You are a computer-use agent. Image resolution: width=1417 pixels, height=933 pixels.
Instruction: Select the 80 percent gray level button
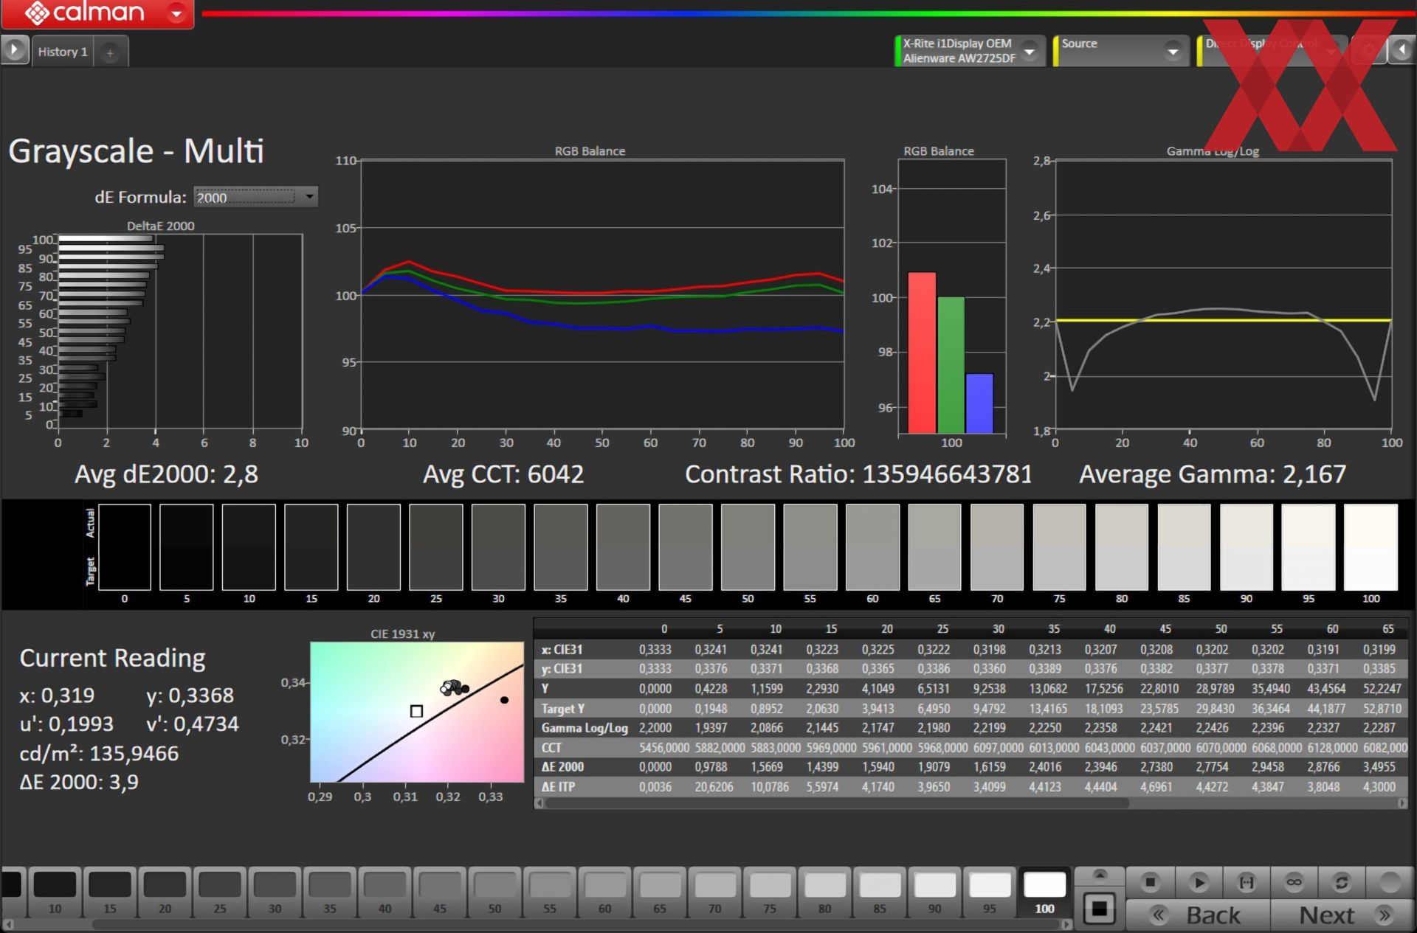[825, 892]
